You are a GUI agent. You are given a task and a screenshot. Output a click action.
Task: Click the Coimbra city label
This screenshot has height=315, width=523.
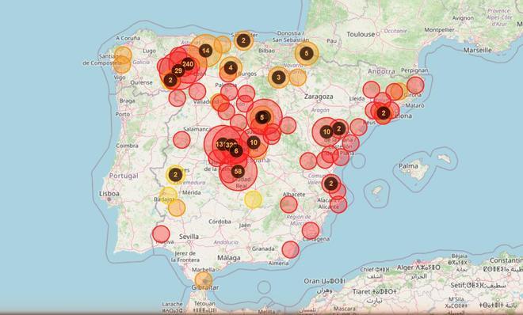pyautogui.click(x=127, y=146)
